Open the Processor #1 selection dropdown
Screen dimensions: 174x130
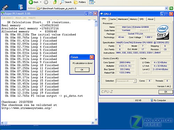[126, 81]
